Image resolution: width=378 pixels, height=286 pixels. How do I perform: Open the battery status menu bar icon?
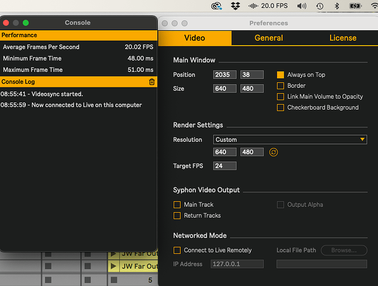[355, 6]
